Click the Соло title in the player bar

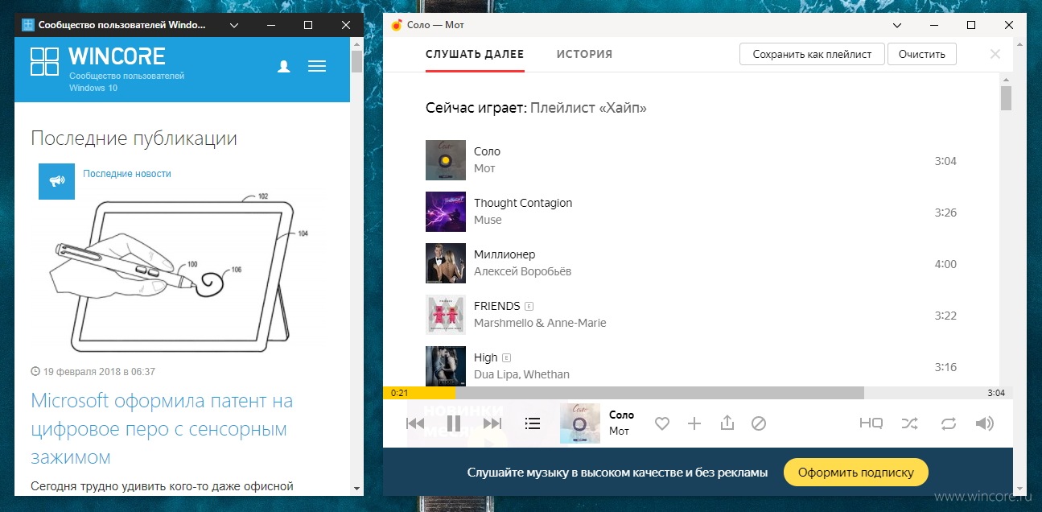621,415
